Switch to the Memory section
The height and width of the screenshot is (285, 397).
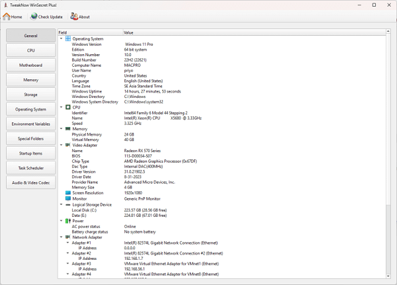[30, 80]
